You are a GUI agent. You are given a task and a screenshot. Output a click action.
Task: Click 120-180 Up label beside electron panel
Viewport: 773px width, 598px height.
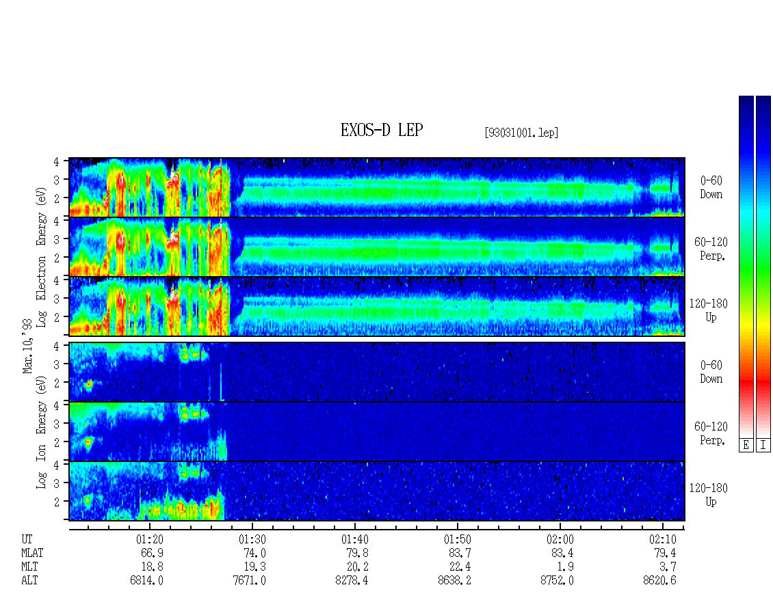coord(709,310)
